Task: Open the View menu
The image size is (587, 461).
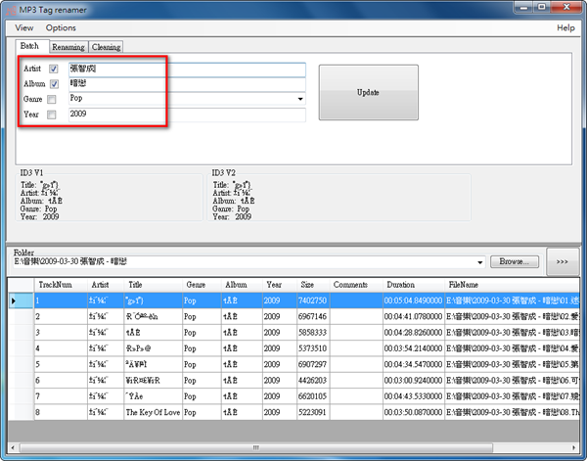Action: [23, 28]
